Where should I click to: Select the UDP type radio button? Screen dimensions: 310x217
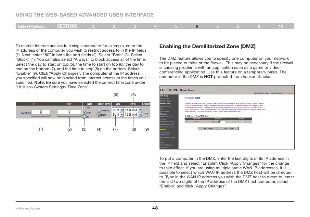[84, 112]
